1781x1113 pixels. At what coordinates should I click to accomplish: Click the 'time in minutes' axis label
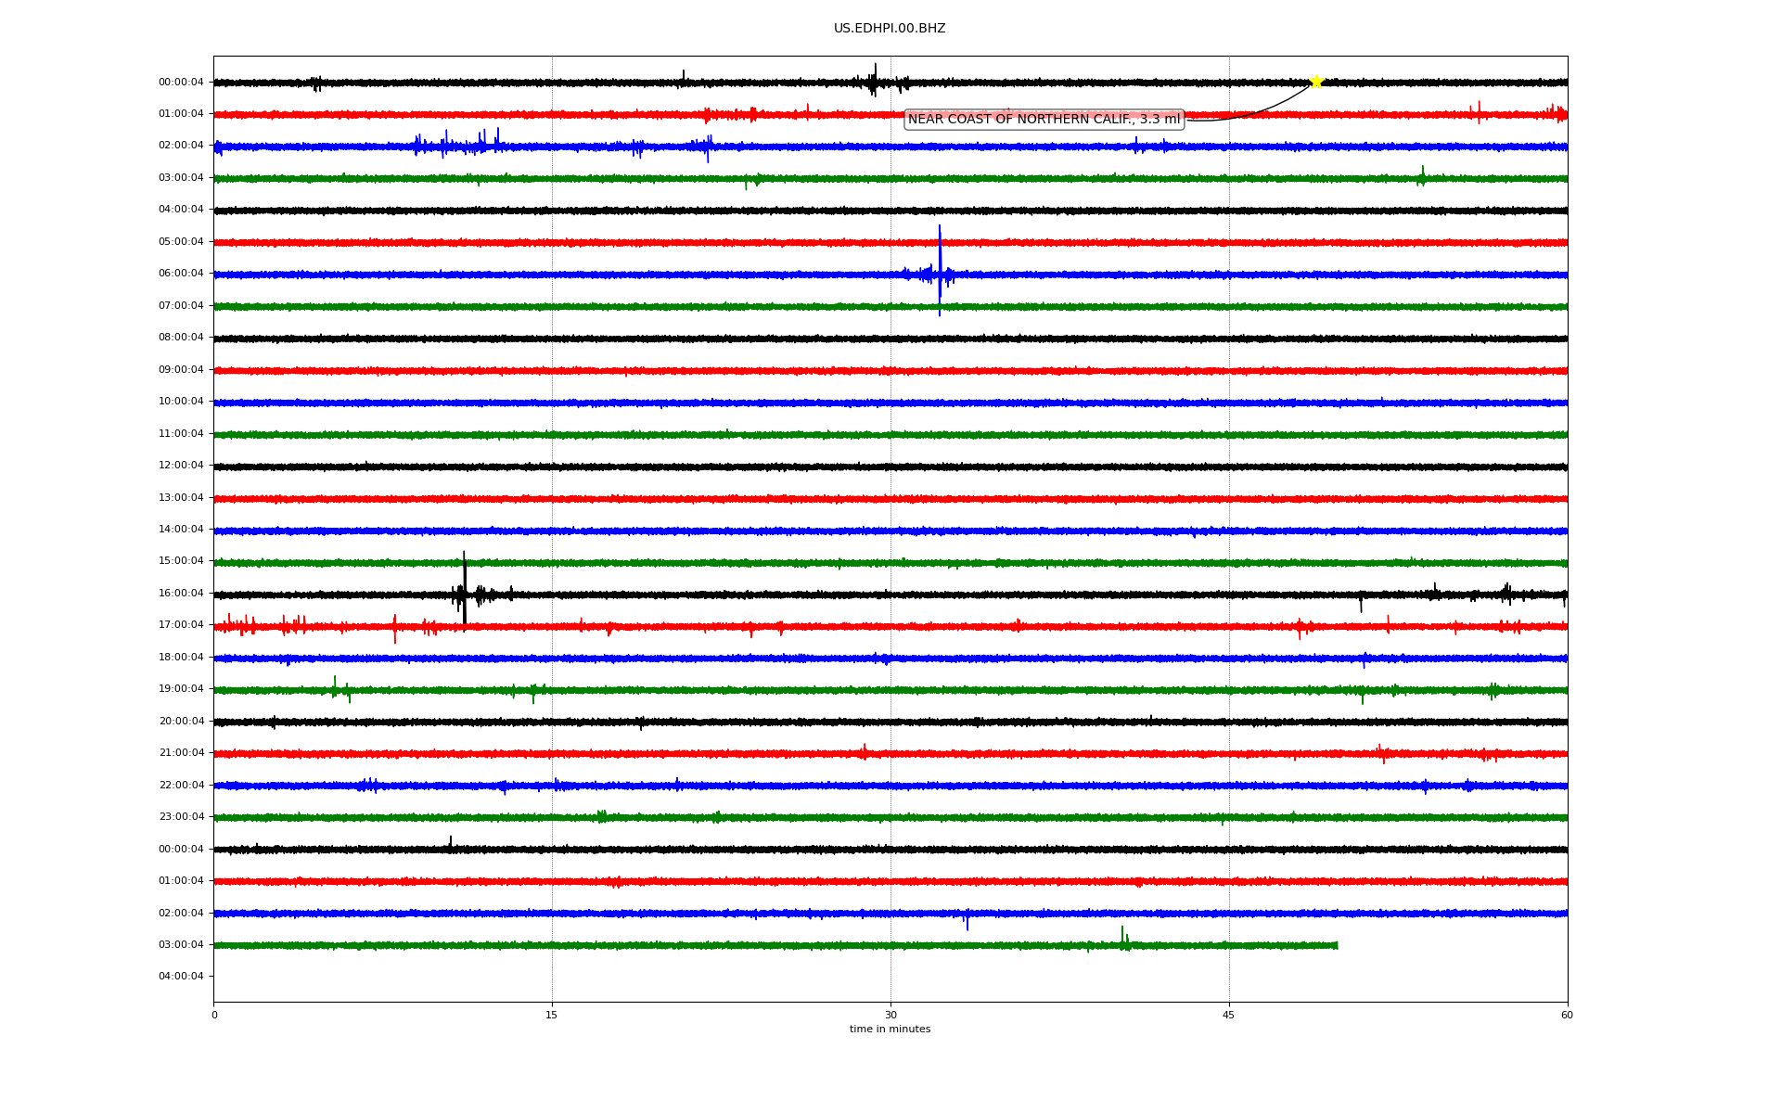click(x=890, y=1030)
